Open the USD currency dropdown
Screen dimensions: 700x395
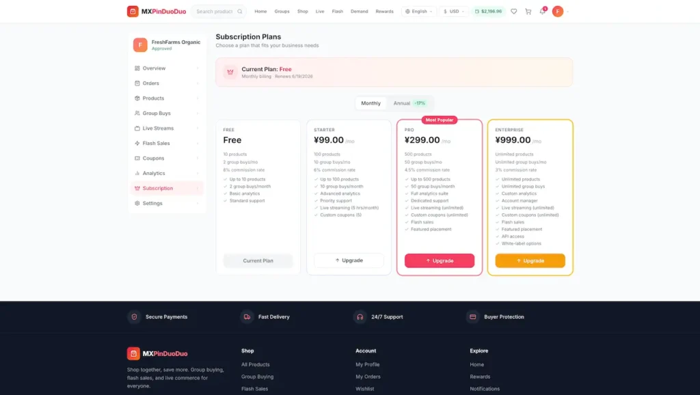coord(454,11)
